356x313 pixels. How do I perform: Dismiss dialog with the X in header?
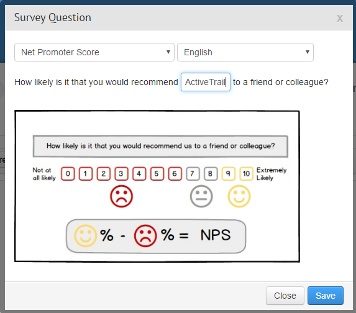[x=340, y=18]
